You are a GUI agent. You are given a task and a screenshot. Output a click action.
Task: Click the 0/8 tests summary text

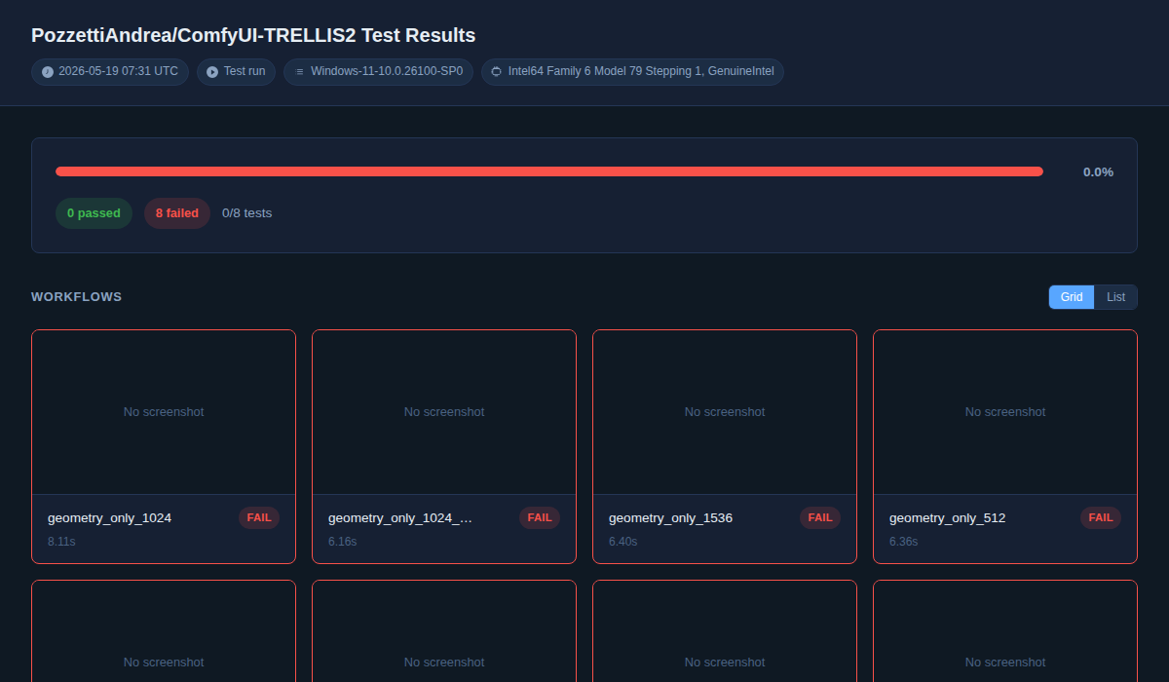(247, 213)
